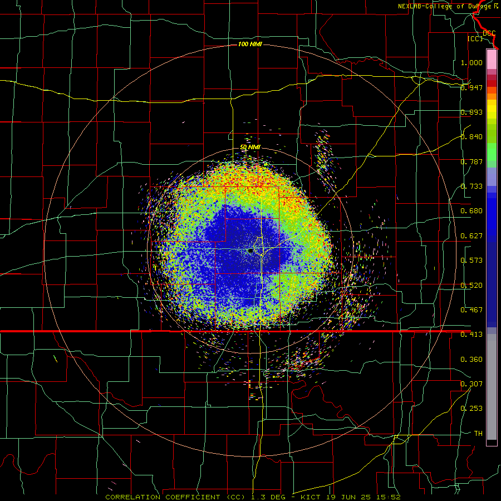Pick the gray low-value color bar segment
This screenshot has width=501, height=501.
click(492, 387)
